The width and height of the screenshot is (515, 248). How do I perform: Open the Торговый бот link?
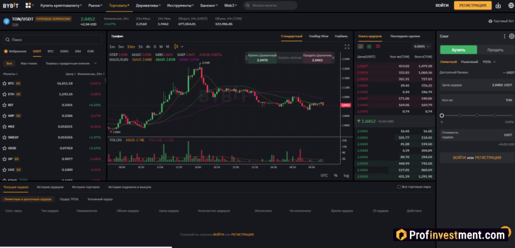(x=501, y=22)
